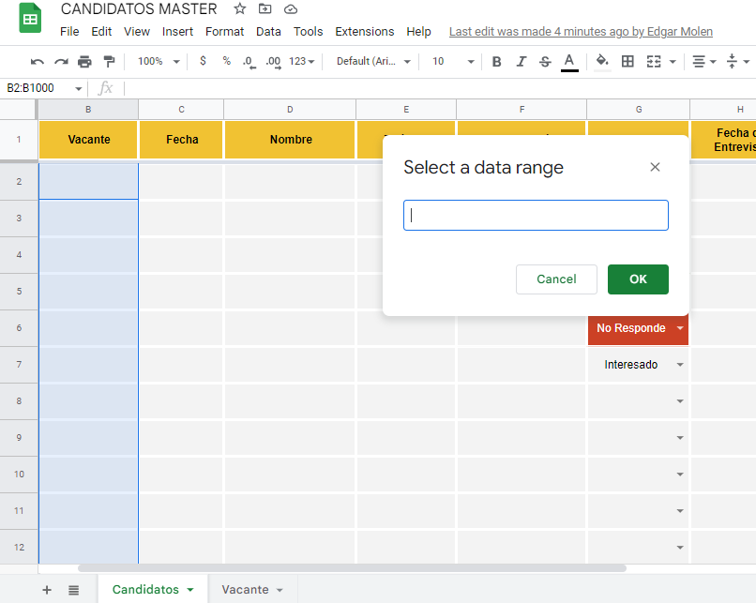
Task: Format as percent
Action: (x=227, y=61)
